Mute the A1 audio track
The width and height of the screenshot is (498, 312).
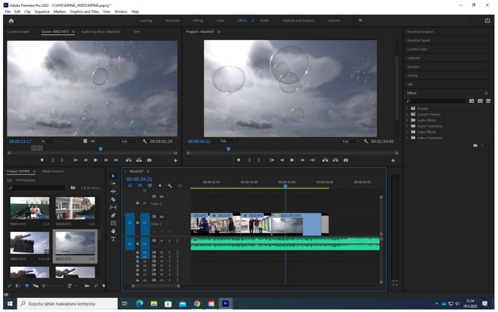[x=162, y=241]
